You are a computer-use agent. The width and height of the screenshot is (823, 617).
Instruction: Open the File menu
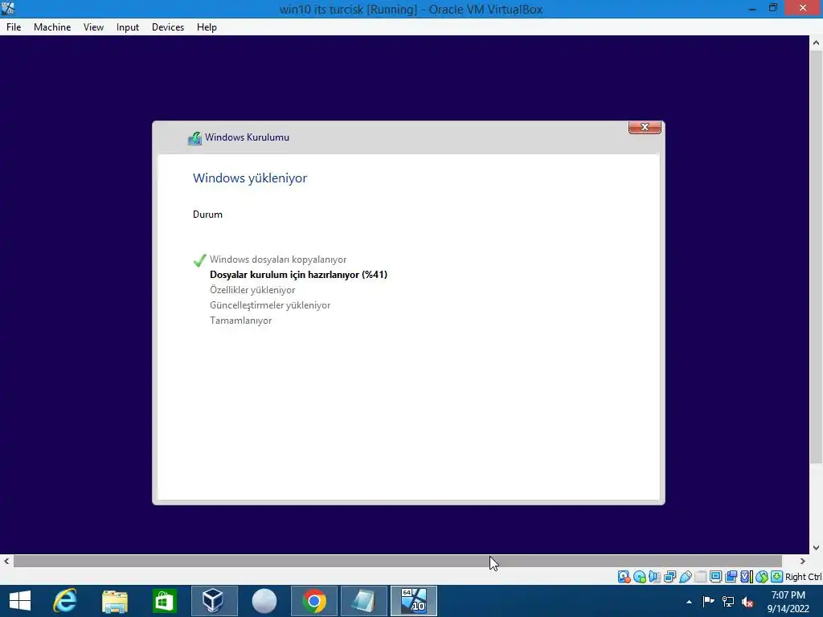click(x=14, y=27)
